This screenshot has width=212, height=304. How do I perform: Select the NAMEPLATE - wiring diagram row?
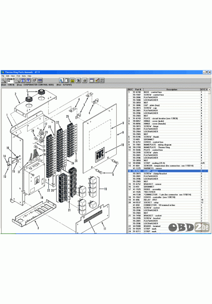click(168, 145)
